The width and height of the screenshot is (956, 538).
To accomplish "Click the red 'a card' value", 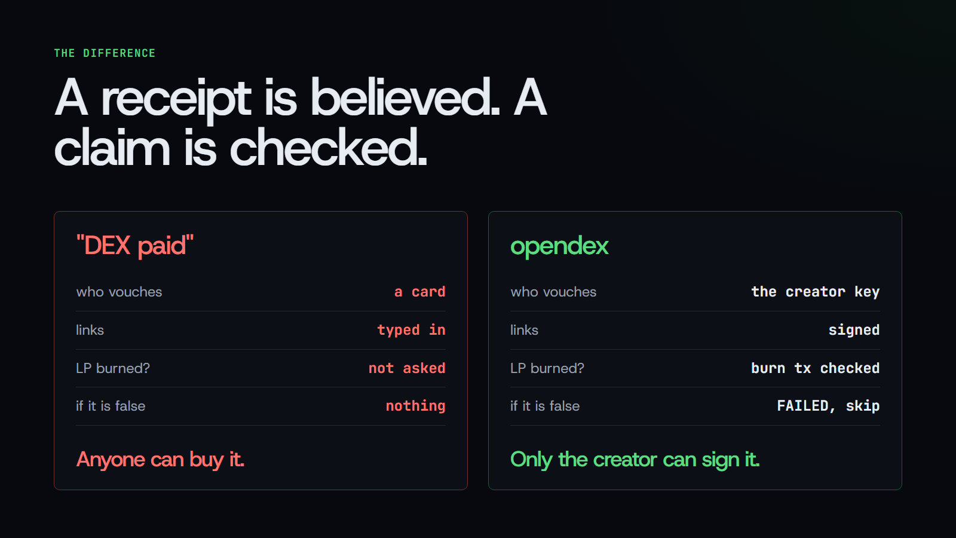I will click(419, 292).
